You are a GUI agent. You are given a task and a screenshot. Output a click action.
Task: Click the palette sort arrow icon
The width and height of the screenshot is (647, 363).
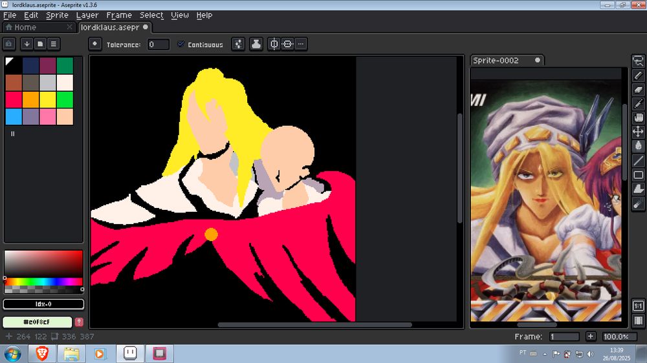pos(27,44)
